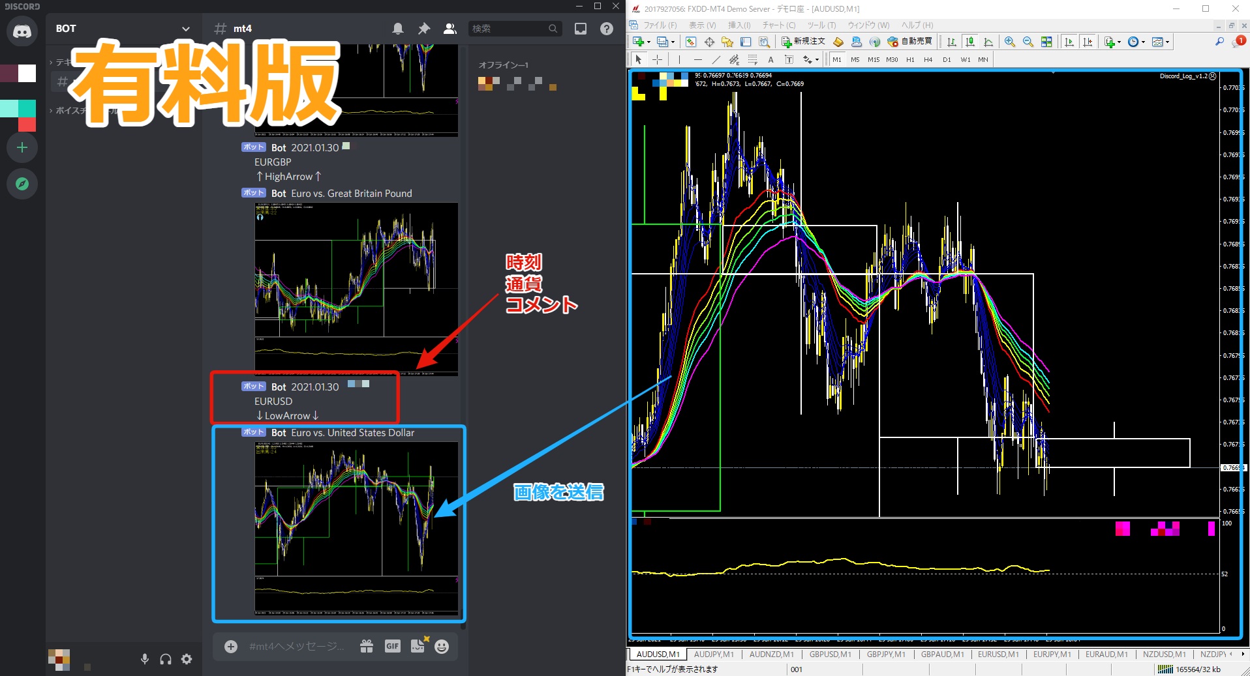Image resolution: width=1250 pixels, height=676 pixels.
Task: Toggle Discord microphone mute
Action: 145,659
